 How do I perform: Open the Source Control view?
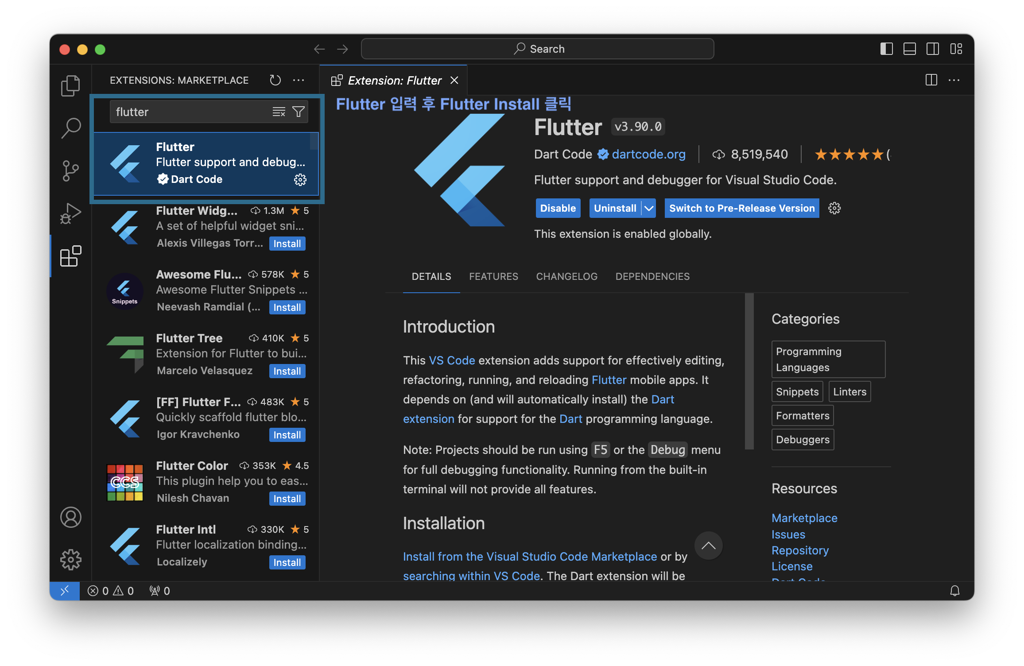(x=70, y=170)
